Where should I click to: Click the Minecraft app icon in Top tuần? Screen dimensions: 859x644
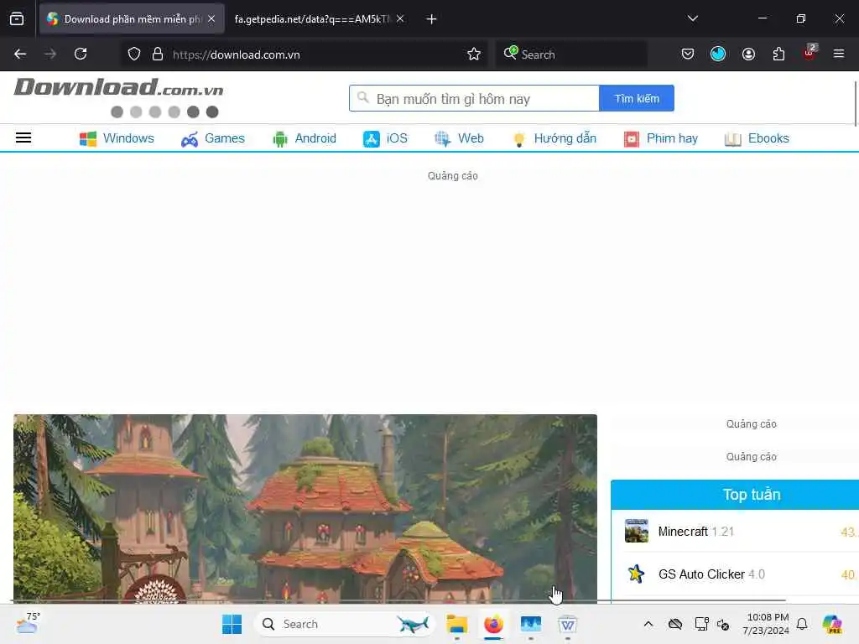(637, 531)
